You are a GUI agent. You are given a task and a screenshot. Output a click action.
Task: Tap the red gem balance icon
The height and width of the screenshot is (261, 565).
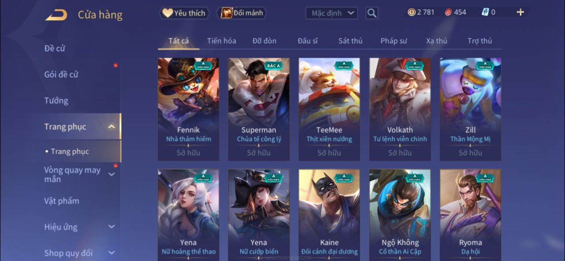pos(448,12)
